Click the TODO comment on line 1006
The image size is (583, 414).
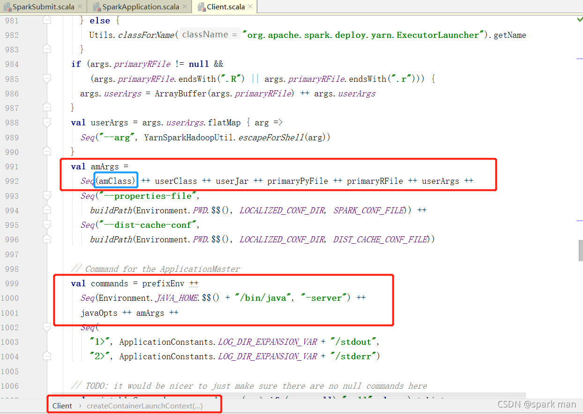[249, 386]
